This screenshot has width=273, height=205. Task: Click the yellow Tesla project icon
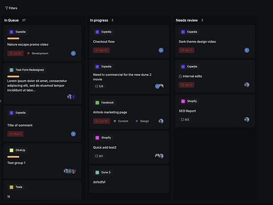(11, 187)
